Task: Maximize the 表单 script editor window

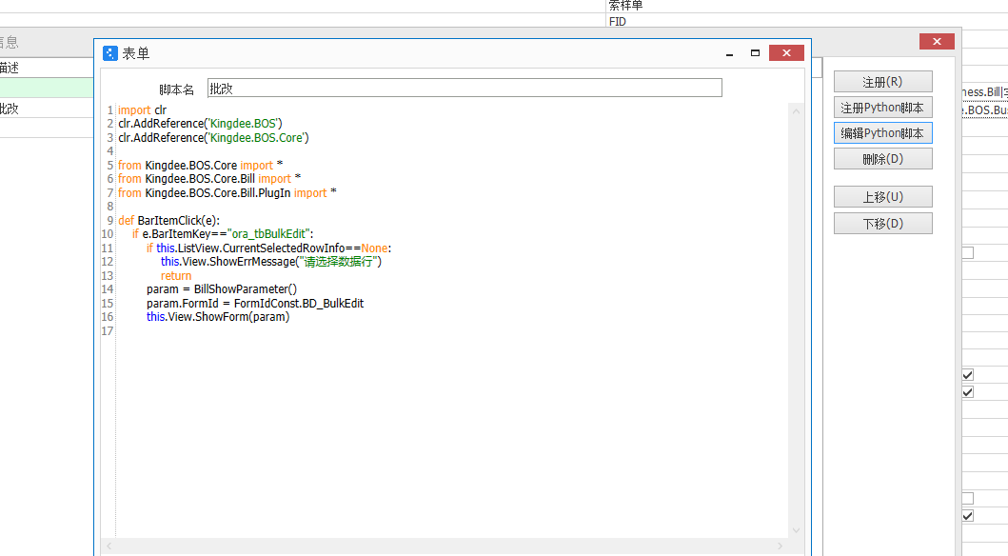Action: pos(756,54)
